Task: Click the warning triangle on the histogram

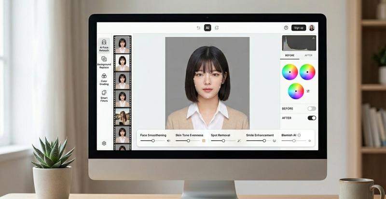Action: point(313,38)
